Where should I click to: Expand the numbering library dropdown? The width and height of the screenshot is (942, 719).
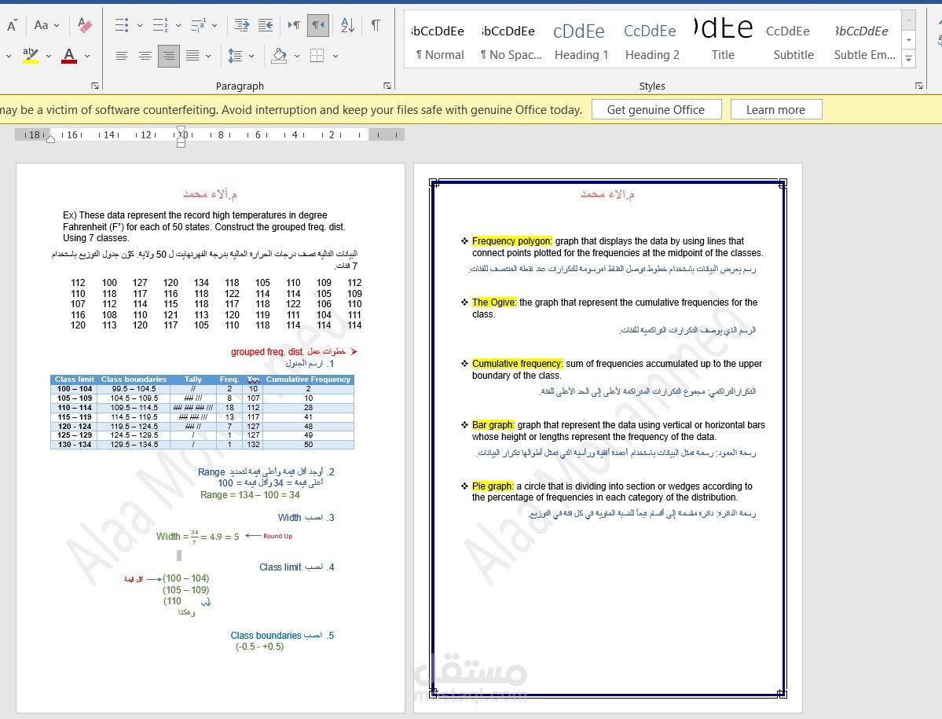coord(178,25)
